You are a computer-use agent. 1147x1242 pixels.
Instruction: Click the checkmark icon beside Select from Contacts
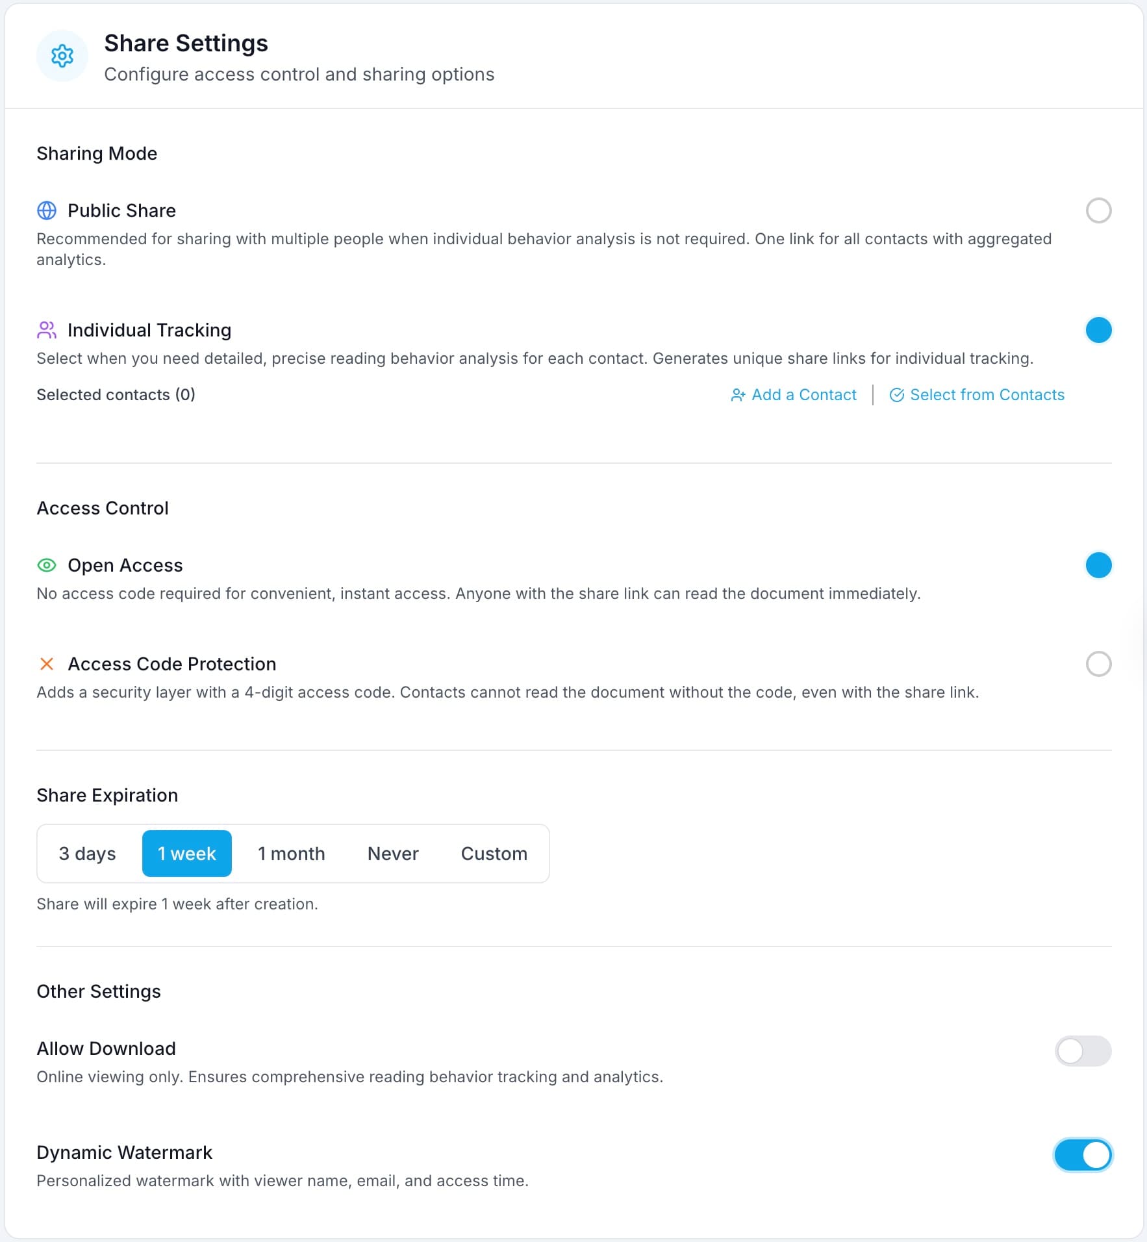coord(897,394)
